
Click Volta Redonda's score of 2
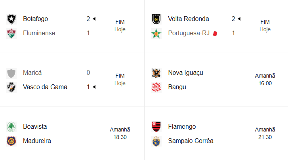point(233,19)
